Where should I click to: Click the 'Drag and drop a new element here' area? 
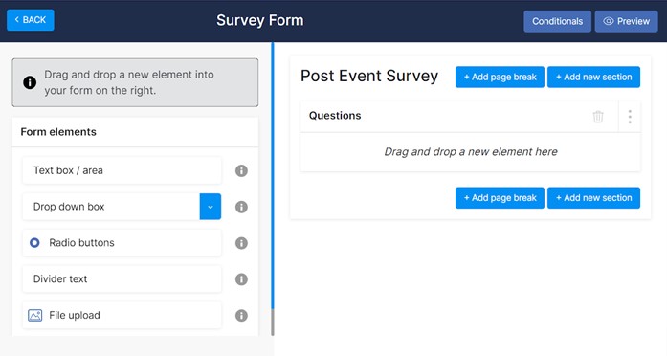471,152
